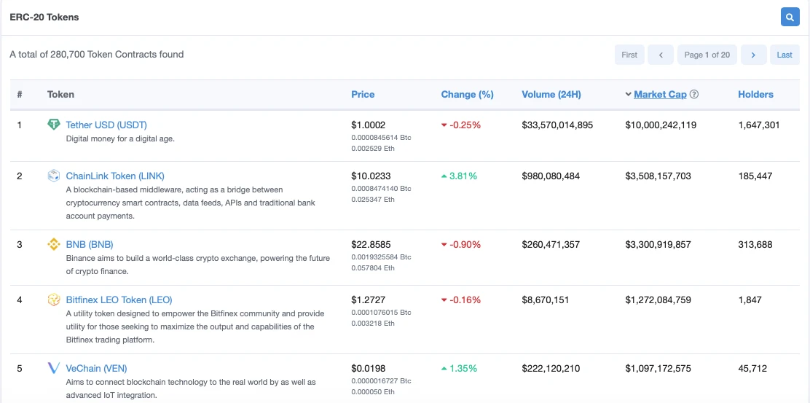Click the 1.35% change value
The image size is (810, 403).
463,368
